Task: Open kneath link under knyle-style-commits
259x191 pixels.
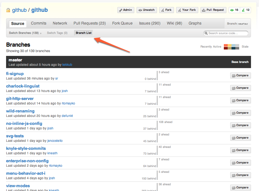Action: point(52,153)
